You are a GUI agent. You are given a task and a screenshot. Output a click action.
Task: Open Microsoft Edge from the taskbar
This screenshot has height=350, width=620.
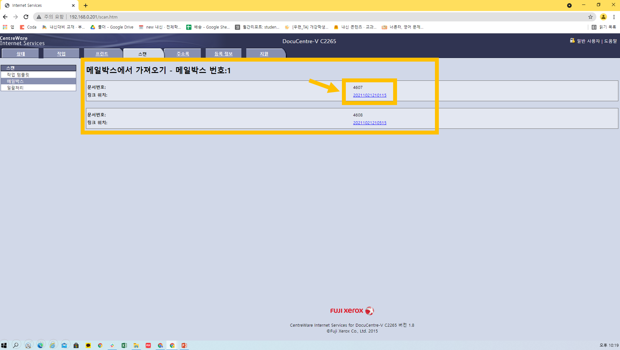coord(40,345)
